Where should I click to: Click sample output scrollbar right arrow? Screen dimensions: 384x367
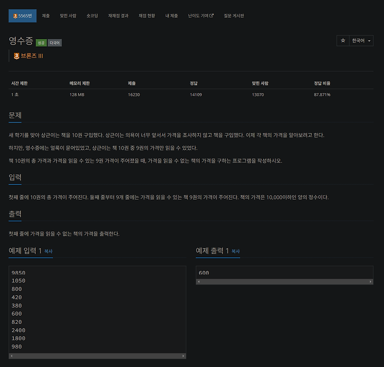coord(370,282)
